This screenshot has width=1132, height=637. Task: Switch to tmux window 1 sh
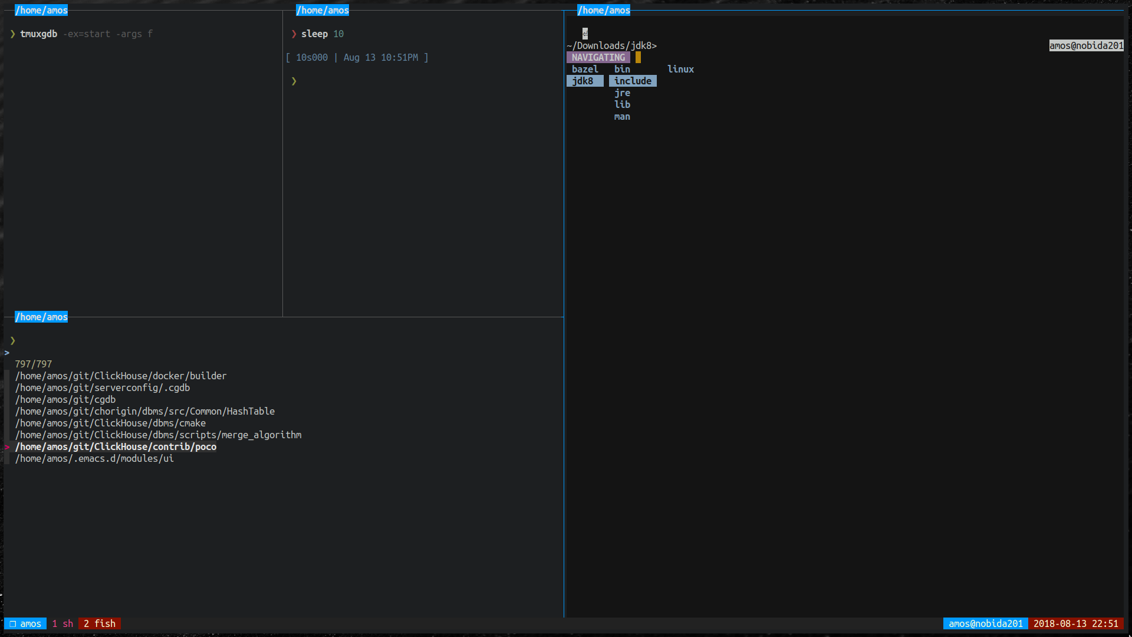coord(62,623)
